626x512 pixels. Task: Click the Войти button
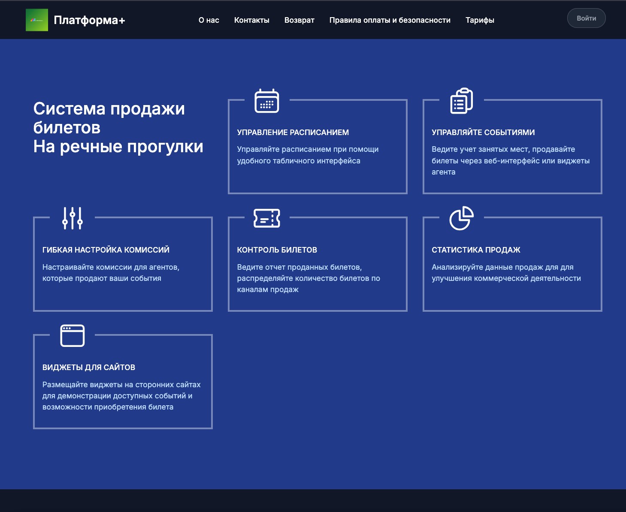tap(586, 18)
